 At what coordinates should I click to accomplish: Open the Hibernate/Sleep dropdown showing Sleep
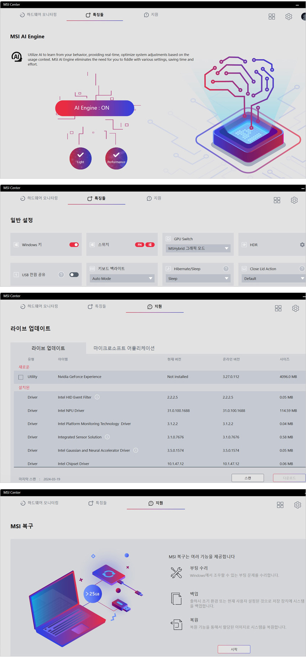click(198, 279)
